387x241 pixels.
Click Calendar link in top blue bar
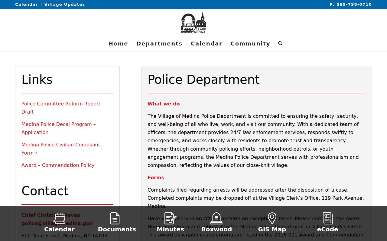point(27,5)
